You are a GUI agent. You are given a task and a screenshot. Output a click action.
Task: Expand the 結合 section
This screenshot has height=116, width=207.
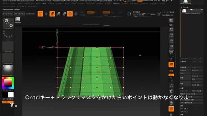182,106
